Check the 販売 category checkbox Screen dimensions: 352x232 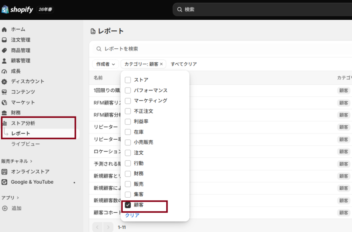point(128,184)
